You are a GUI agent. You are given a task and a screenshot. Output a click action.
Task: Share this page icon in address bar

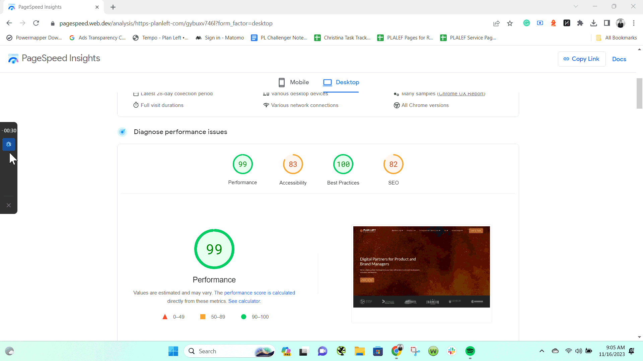click(496, 23)
